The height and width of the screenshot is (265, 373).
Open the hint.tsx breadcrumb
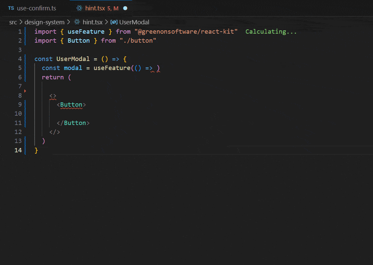[92, 22]
